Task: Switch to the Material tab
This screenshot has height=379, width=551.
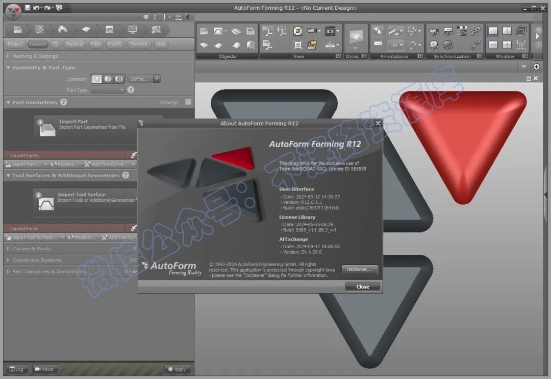Action: [x=74, y=44]
